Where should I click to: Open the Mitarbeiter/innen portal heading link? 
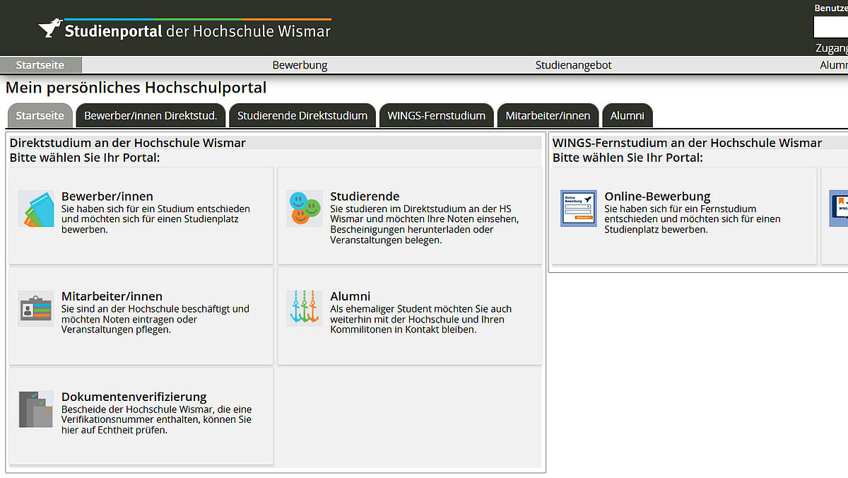click(x=112, y=296)
